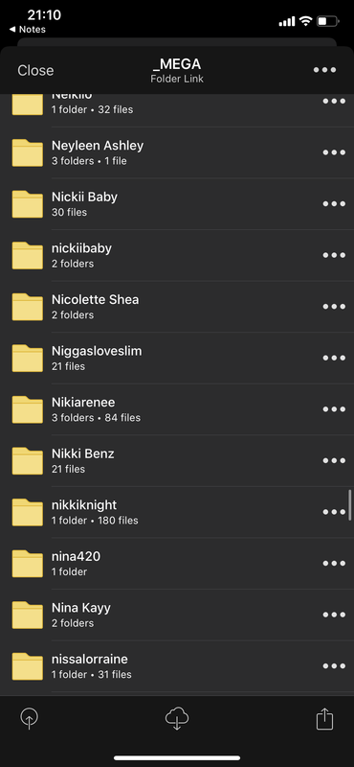
Task: Open folder named Nikiarenee
Action: [177, 409]
